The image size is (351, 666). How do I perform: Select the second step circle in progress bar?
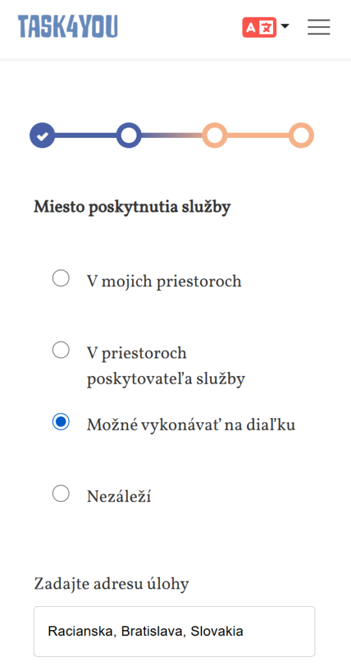pos(129,135)
